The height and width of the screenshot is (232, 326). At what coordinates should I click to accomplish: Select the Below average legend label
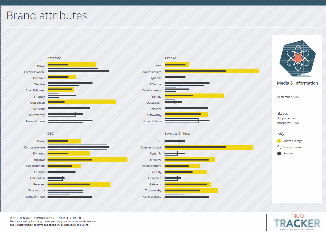coord(293,147)
